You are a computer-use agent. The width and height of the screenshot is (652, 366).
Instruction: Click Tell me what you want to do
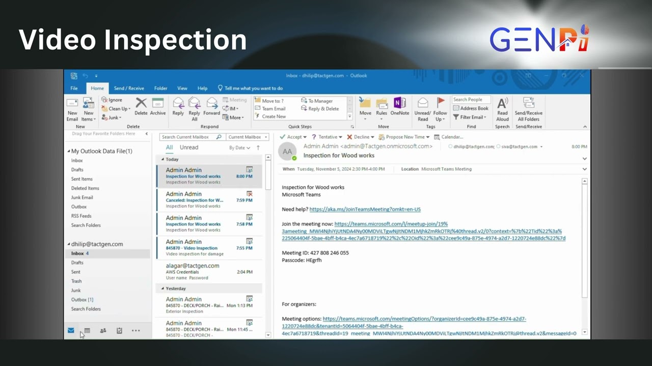(250, 88)
